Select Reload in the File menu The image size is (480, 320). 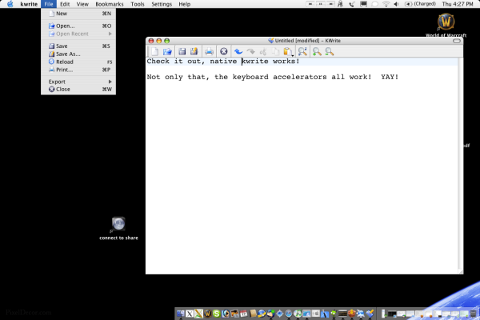coord(64,62)
